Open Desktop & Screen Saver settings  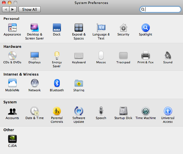coord(34,28)
